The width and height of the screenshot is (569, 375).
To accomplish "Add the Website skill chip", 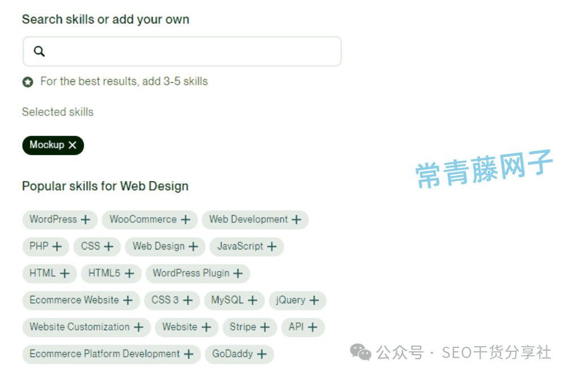I will point(186,327).
